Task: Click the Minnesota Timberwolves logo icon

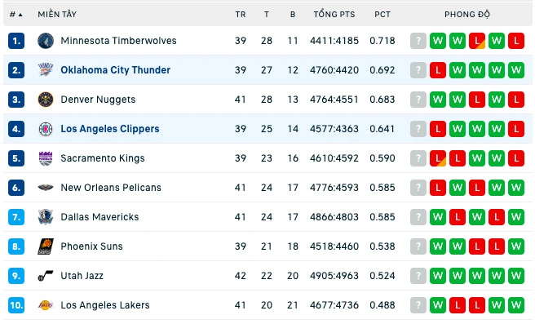Action: point(46,41)
